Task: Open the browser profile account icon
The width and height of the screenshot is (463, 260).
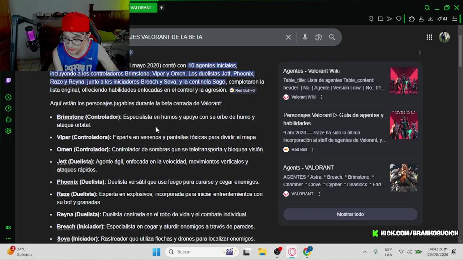Action: point(421,19)
